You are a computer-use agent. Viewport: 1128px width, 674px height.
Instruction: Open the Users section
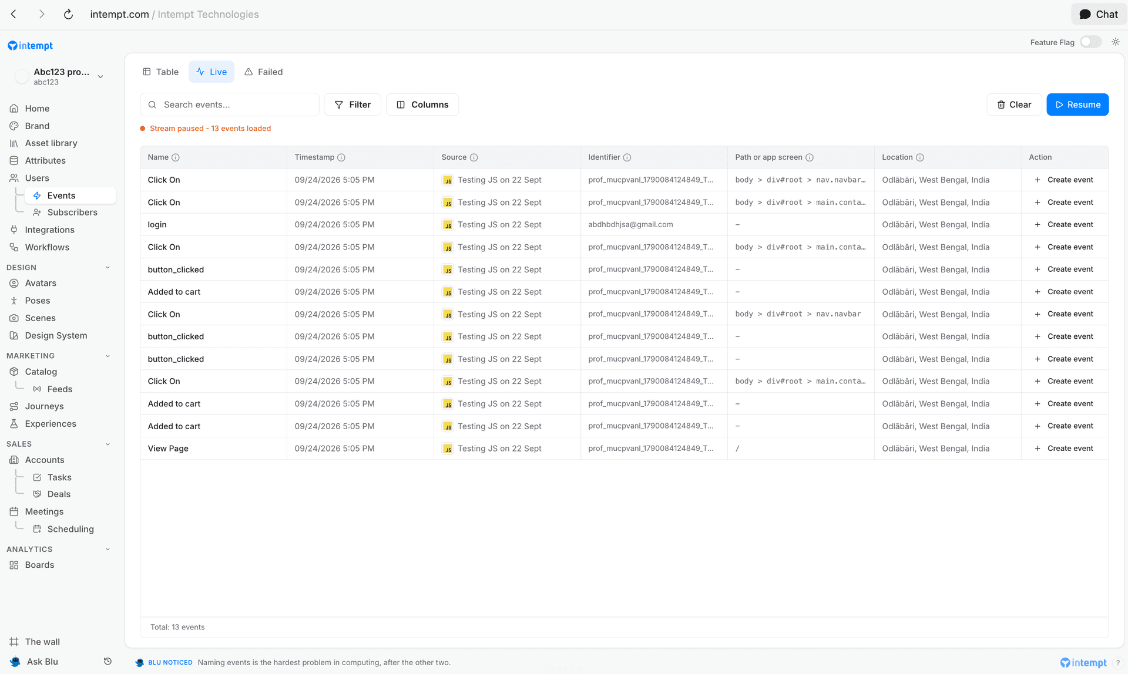click(x=36, y=178)
